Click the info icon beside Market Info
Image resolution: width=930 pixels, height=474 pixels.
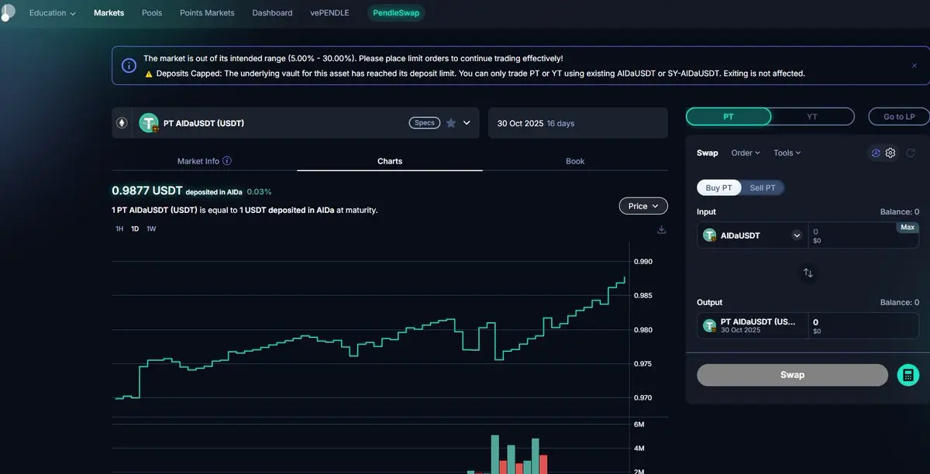227,161
